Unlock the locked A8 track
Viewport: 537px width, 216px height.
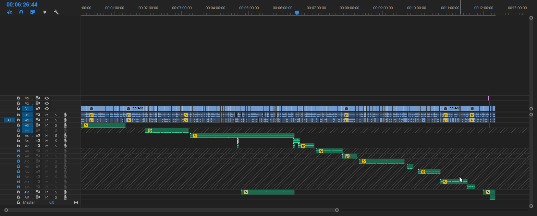pos(19,151)
